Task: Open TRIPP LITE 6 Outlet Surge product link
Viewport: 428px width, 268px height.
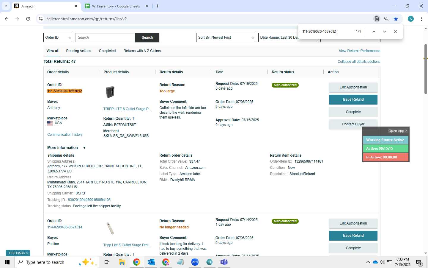Action: 128,109
